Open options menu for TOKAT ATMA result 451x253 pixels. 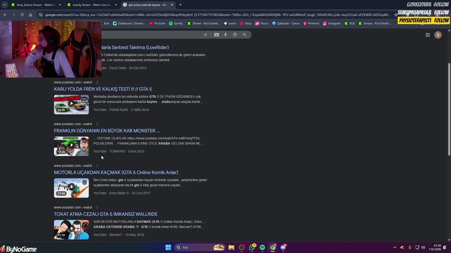(x=97, y=207)
